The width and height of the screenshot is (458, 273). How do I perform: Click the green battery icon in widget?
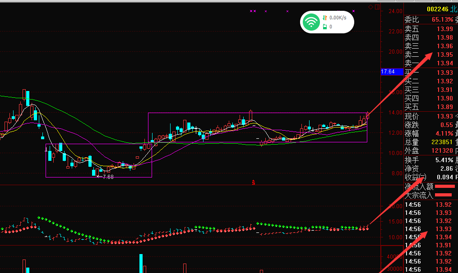pos(325,27)
